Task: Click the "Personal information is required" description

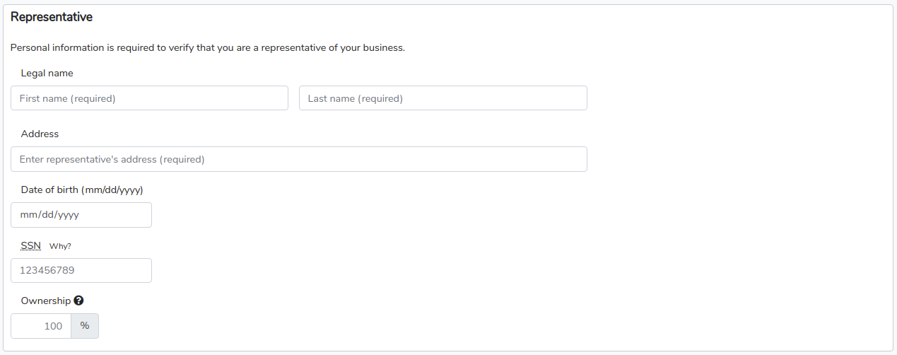Action: [208, 48]
